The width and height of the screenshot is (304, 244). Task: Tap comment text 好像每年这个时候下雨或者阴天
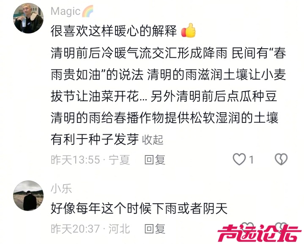tap(139, 208)
